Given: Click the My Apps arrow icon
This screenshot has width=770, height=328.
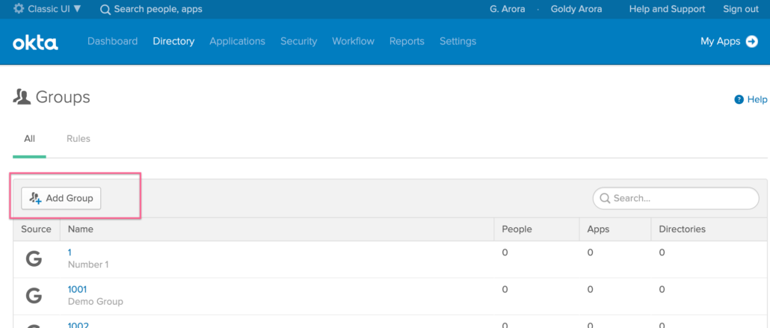Looking at the screenshot, I should (752, 42).
